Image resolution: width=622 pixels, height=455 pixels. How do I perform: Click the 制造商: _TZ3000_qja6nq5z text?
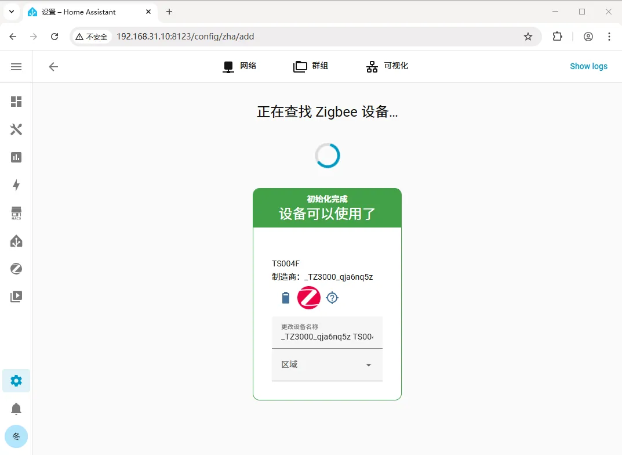click(x=322, y=277)
